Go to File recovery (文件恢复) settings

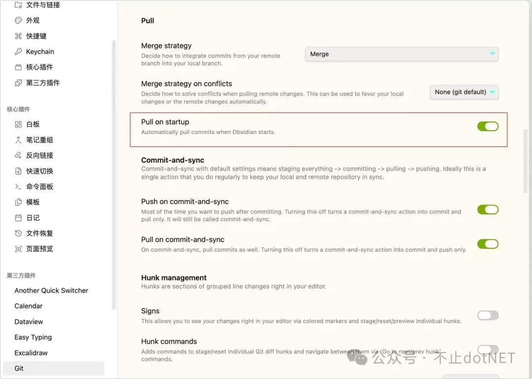click(39, 233)
